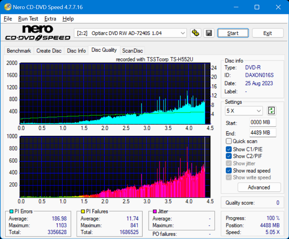Click the Exit button
Image resolution: width=289 pixels, height=239 pixels.
tap(267, 33)
